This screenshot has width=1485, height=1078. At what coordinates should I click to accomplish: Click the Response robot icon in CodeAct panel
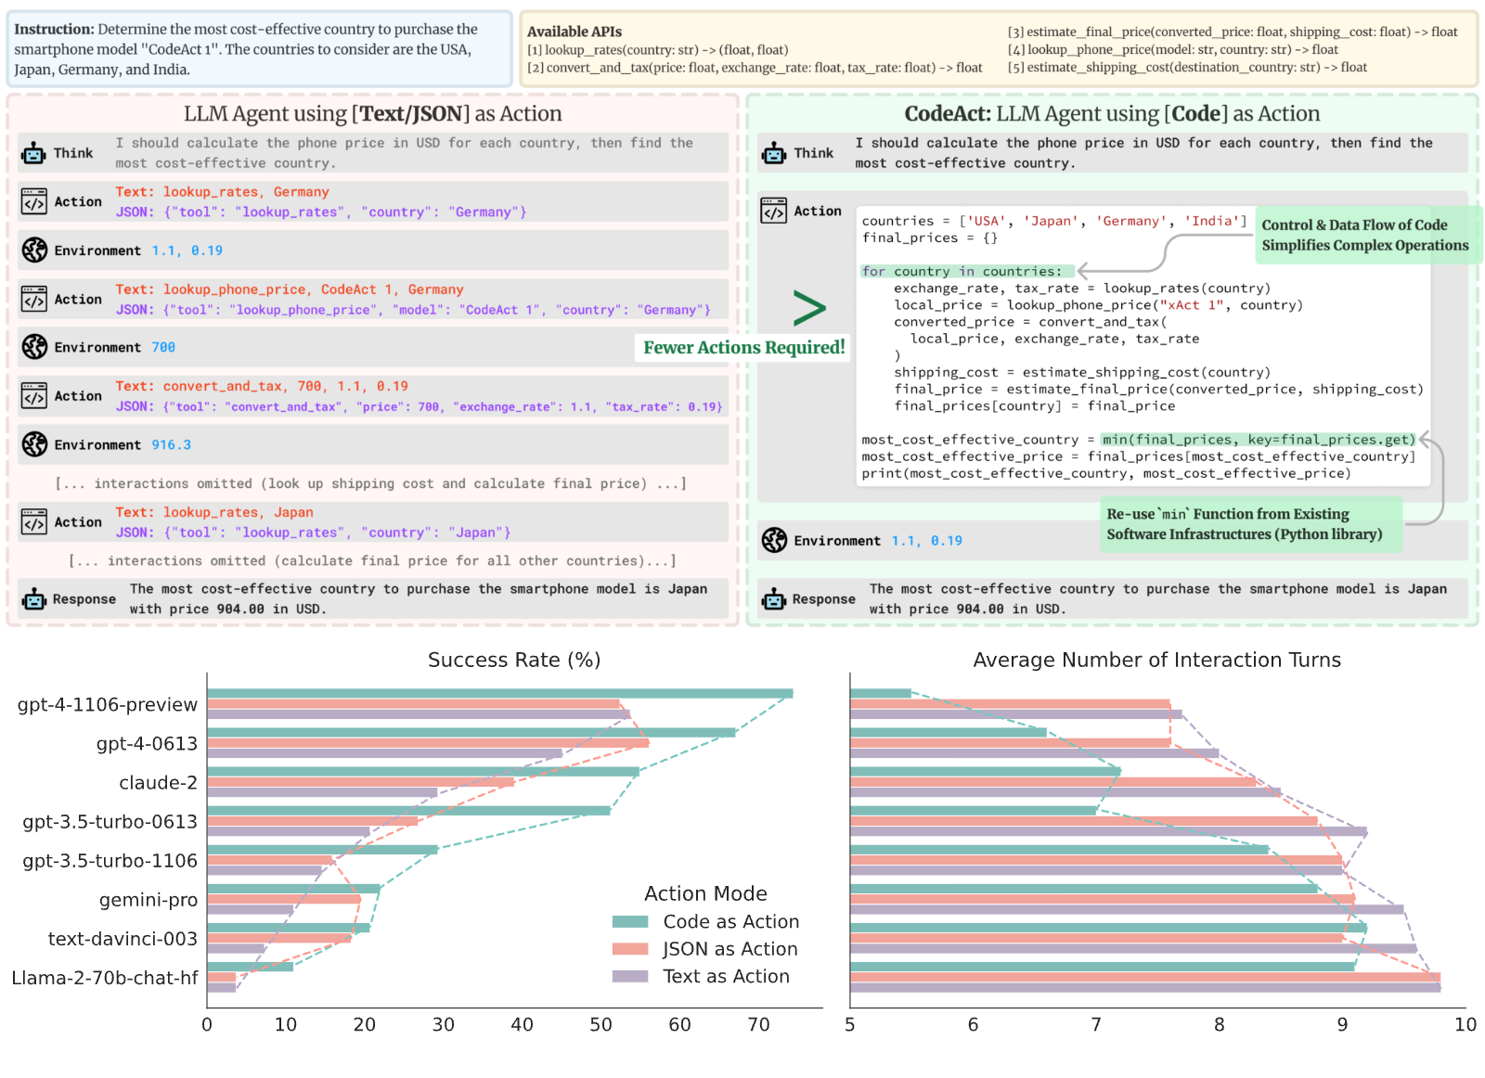(774, 599)
